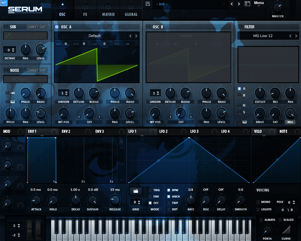
Task: Select the ENV 2 tab
Action: click(76, 131)
